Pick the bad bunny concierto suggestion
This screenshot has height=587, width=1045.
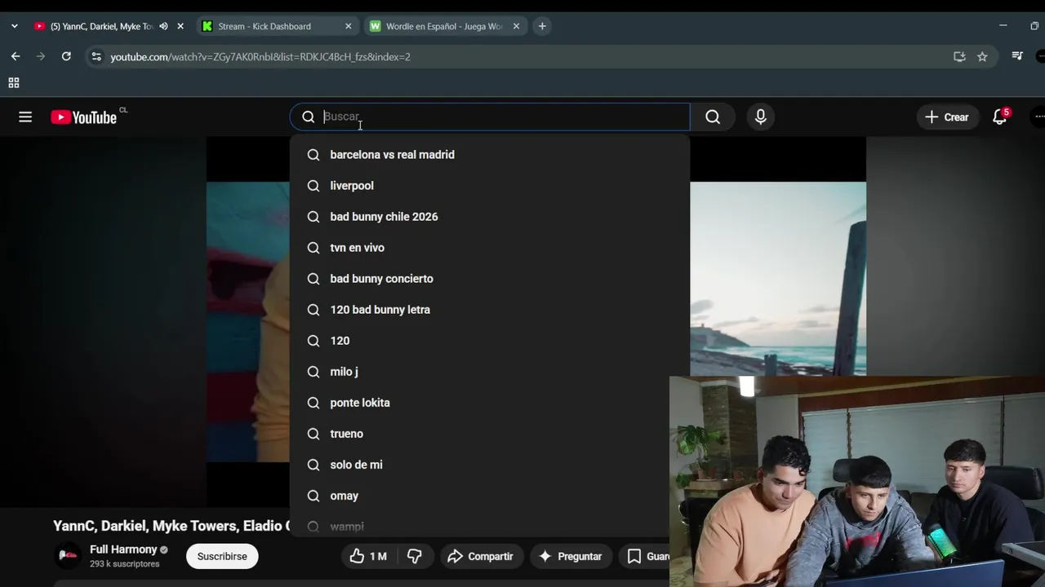point(490,279)
